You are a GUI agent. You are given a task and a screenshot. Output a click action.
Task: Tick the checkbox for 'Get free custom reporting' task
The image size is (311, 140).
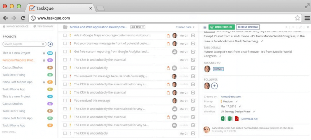(x=65, y=52)
